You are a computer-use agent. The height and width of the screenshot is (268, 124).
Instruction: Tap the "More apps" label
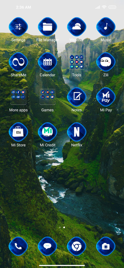coord(18,110)
